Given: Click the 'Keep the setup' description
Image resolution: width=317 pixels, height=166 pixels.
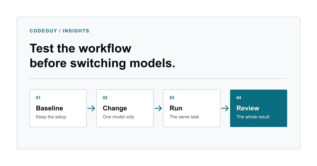Looking at the screenshot, I should click(x=51, y=117).
